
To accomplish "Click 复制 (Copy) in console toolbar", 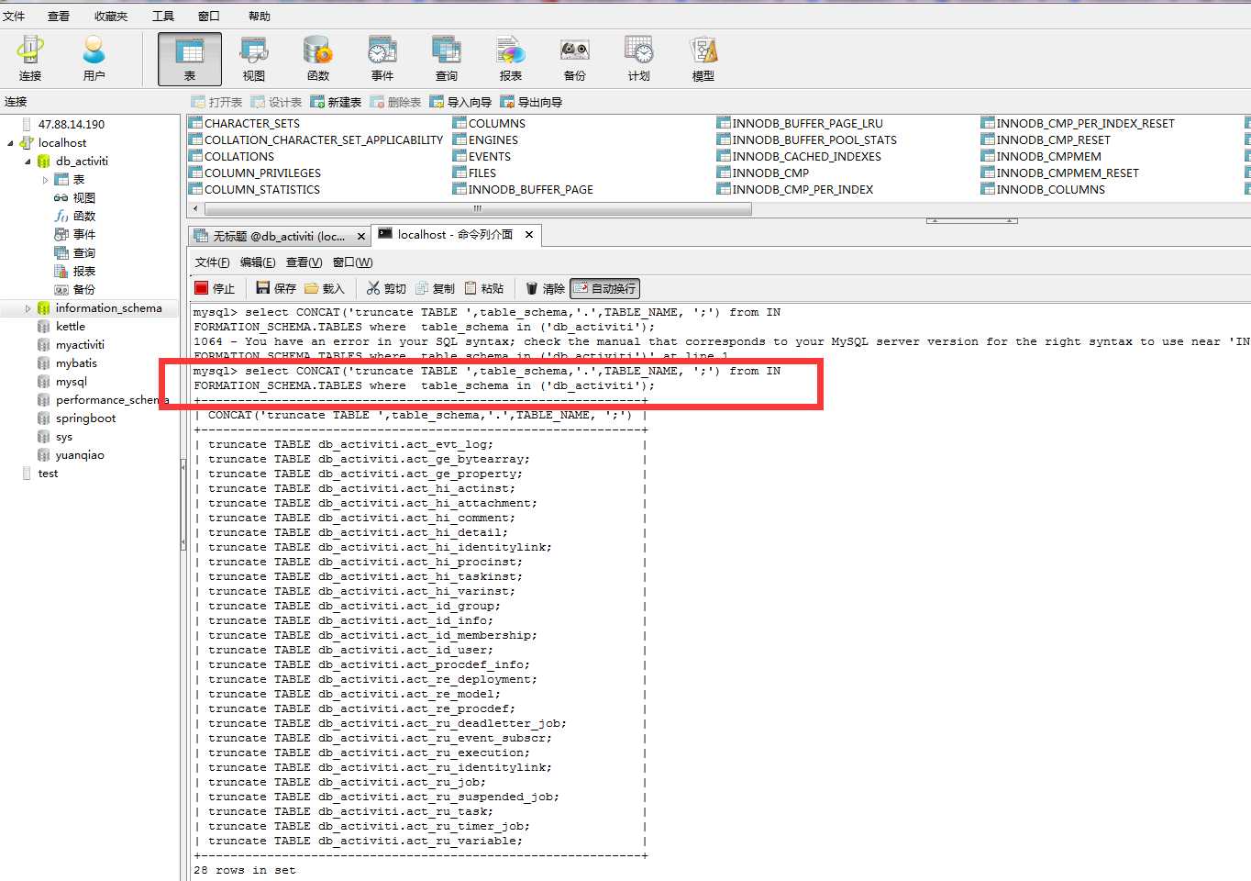I will [435, 288].
